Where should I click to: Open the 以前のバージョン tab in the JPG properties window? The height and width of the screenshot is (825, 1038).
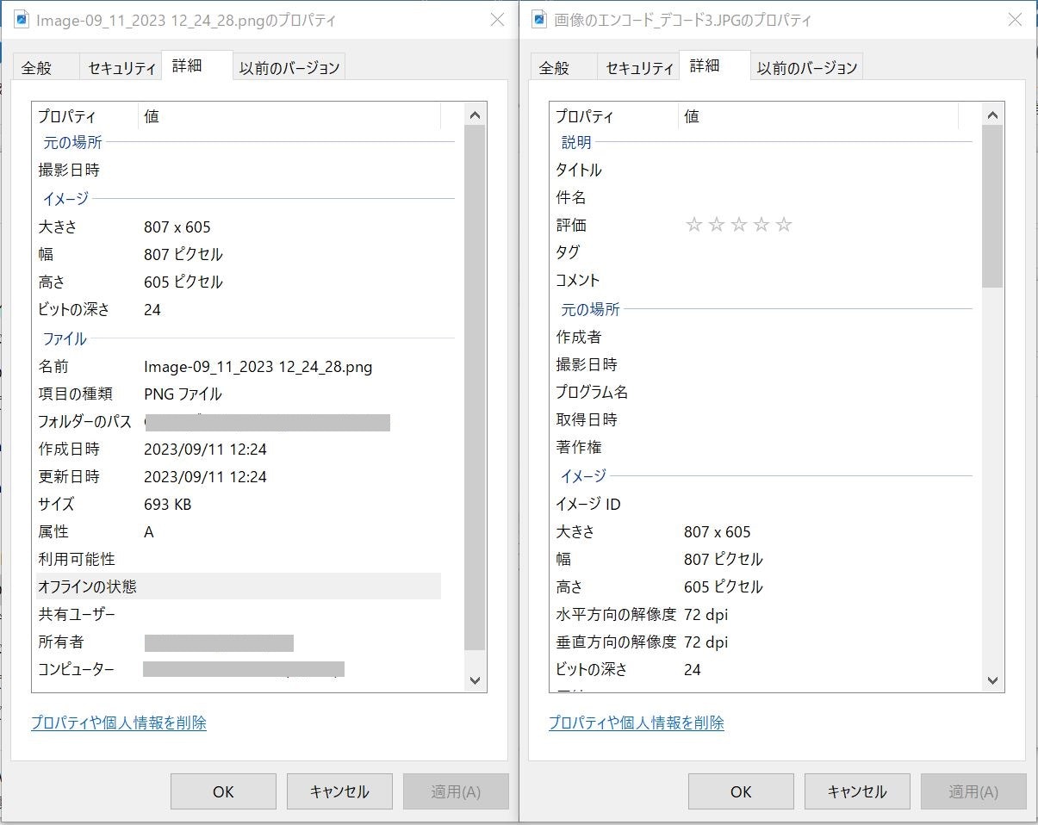[807, 68]
